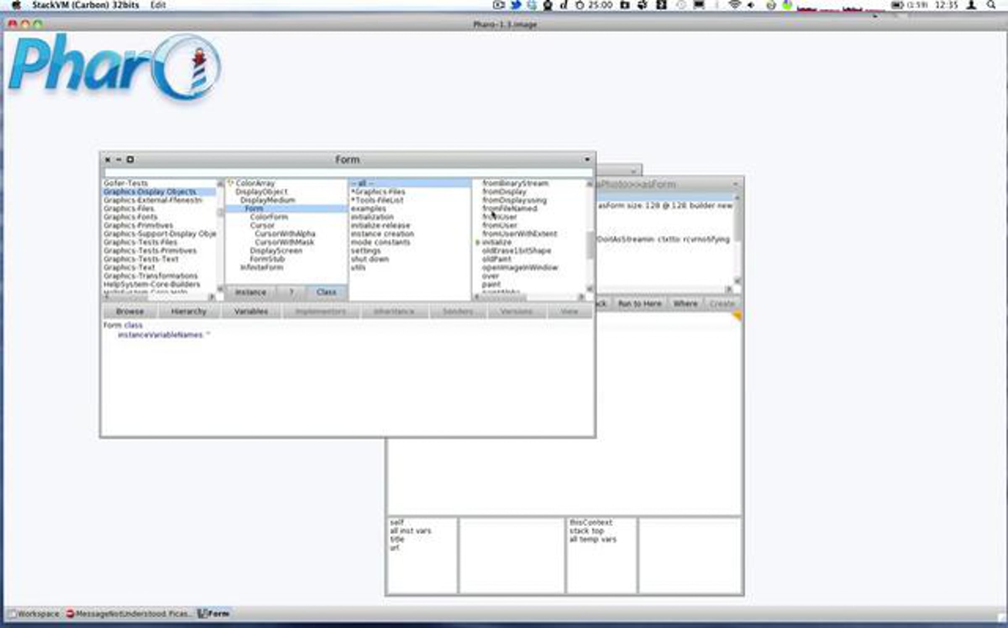Toggle the question mark comment button
The width and height of the screenshot is (1008, 628).
tap(291, 292)
